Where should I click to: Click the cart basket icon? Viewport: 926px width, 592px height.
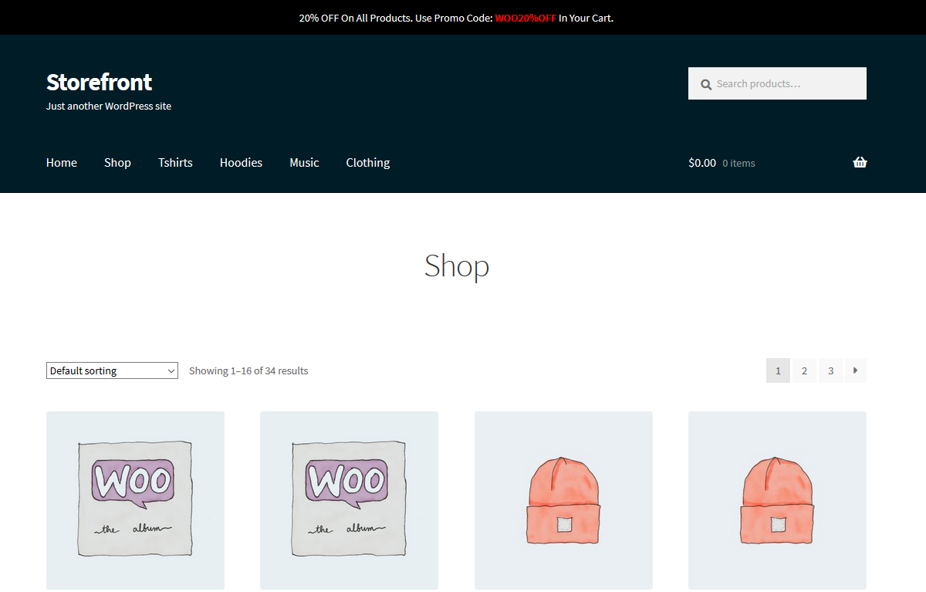coord(860,162)
